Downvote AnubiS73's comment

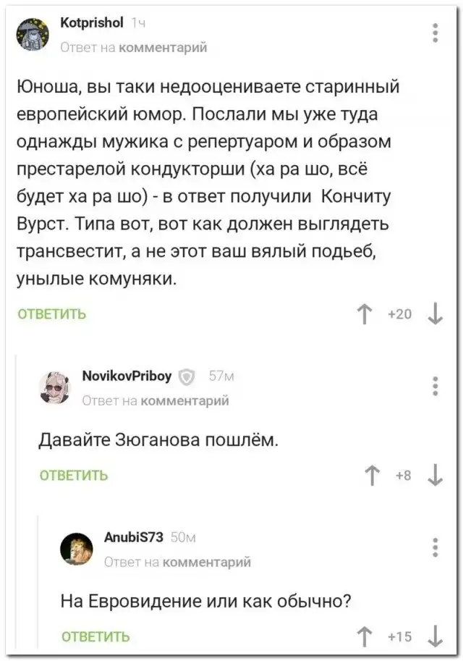coord(436,636)
